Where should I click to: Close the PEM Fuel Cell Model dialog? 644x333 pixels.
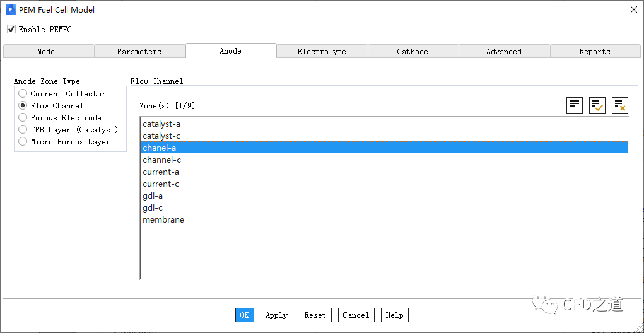634,9
